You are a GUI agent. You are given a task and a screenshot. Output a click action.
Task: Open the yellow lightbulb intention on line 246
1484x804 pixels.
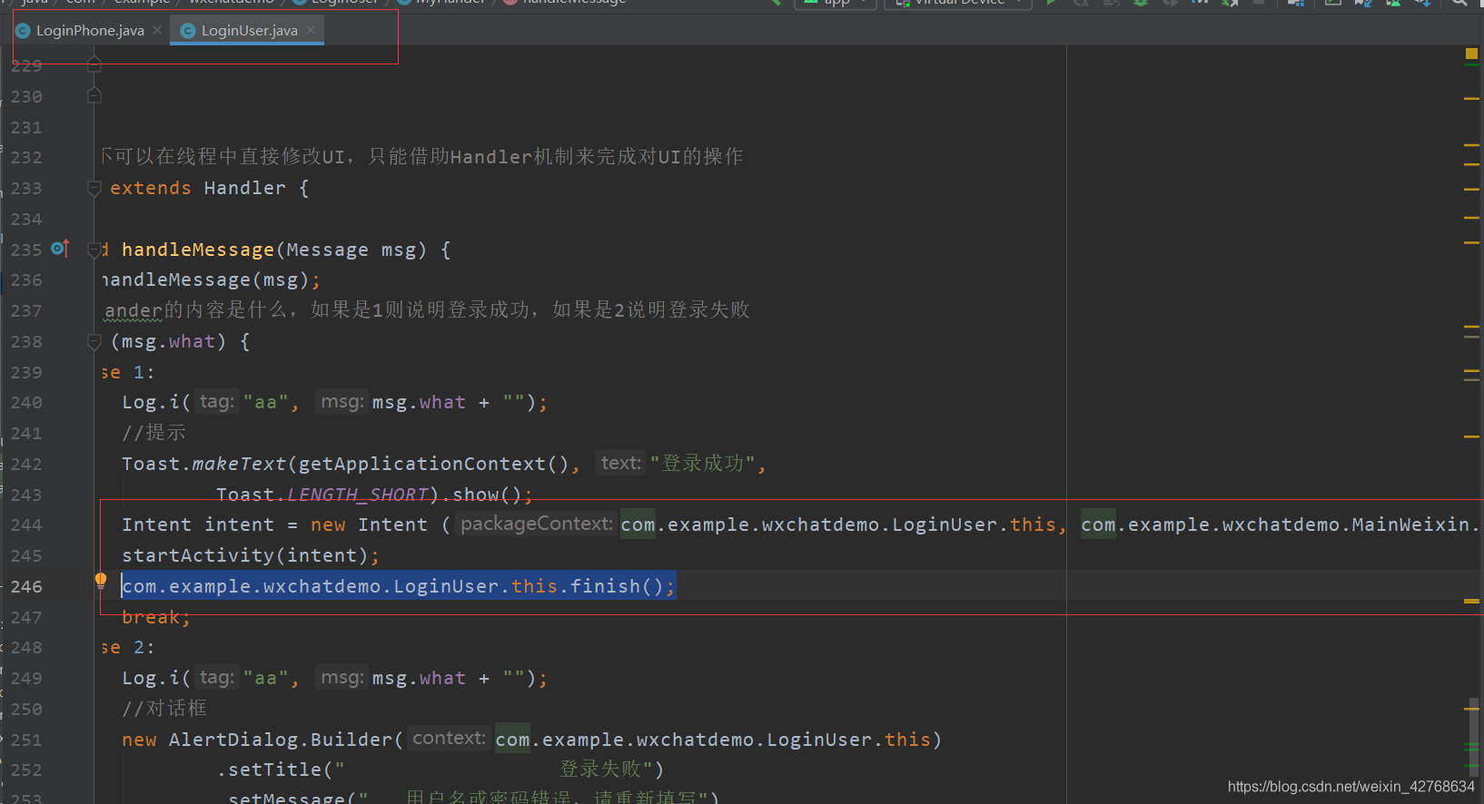101,581
